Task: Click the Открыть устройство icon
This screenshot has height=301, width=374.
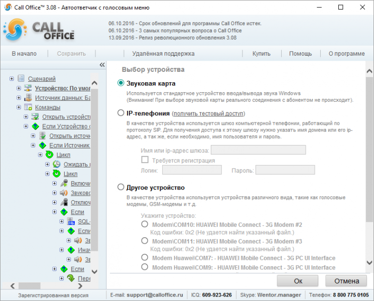Action: [35, 116]
